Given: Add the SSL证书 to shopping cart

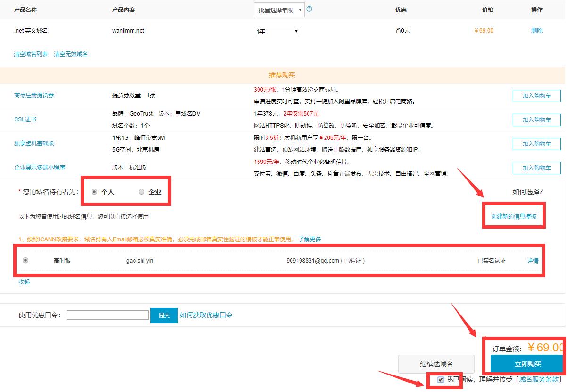Looking at the screenshot, I should pyautogui.click(x=536, y=119).
